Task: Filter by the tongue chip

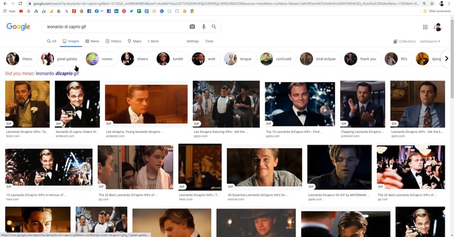Action: [240, 59]
